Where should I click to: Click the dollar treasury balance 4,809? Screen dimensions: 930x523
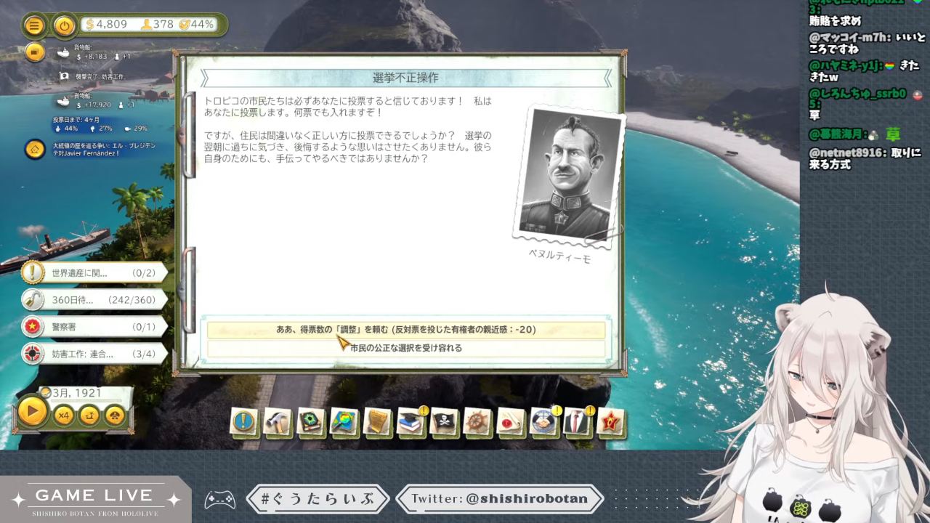click(106, 25)
